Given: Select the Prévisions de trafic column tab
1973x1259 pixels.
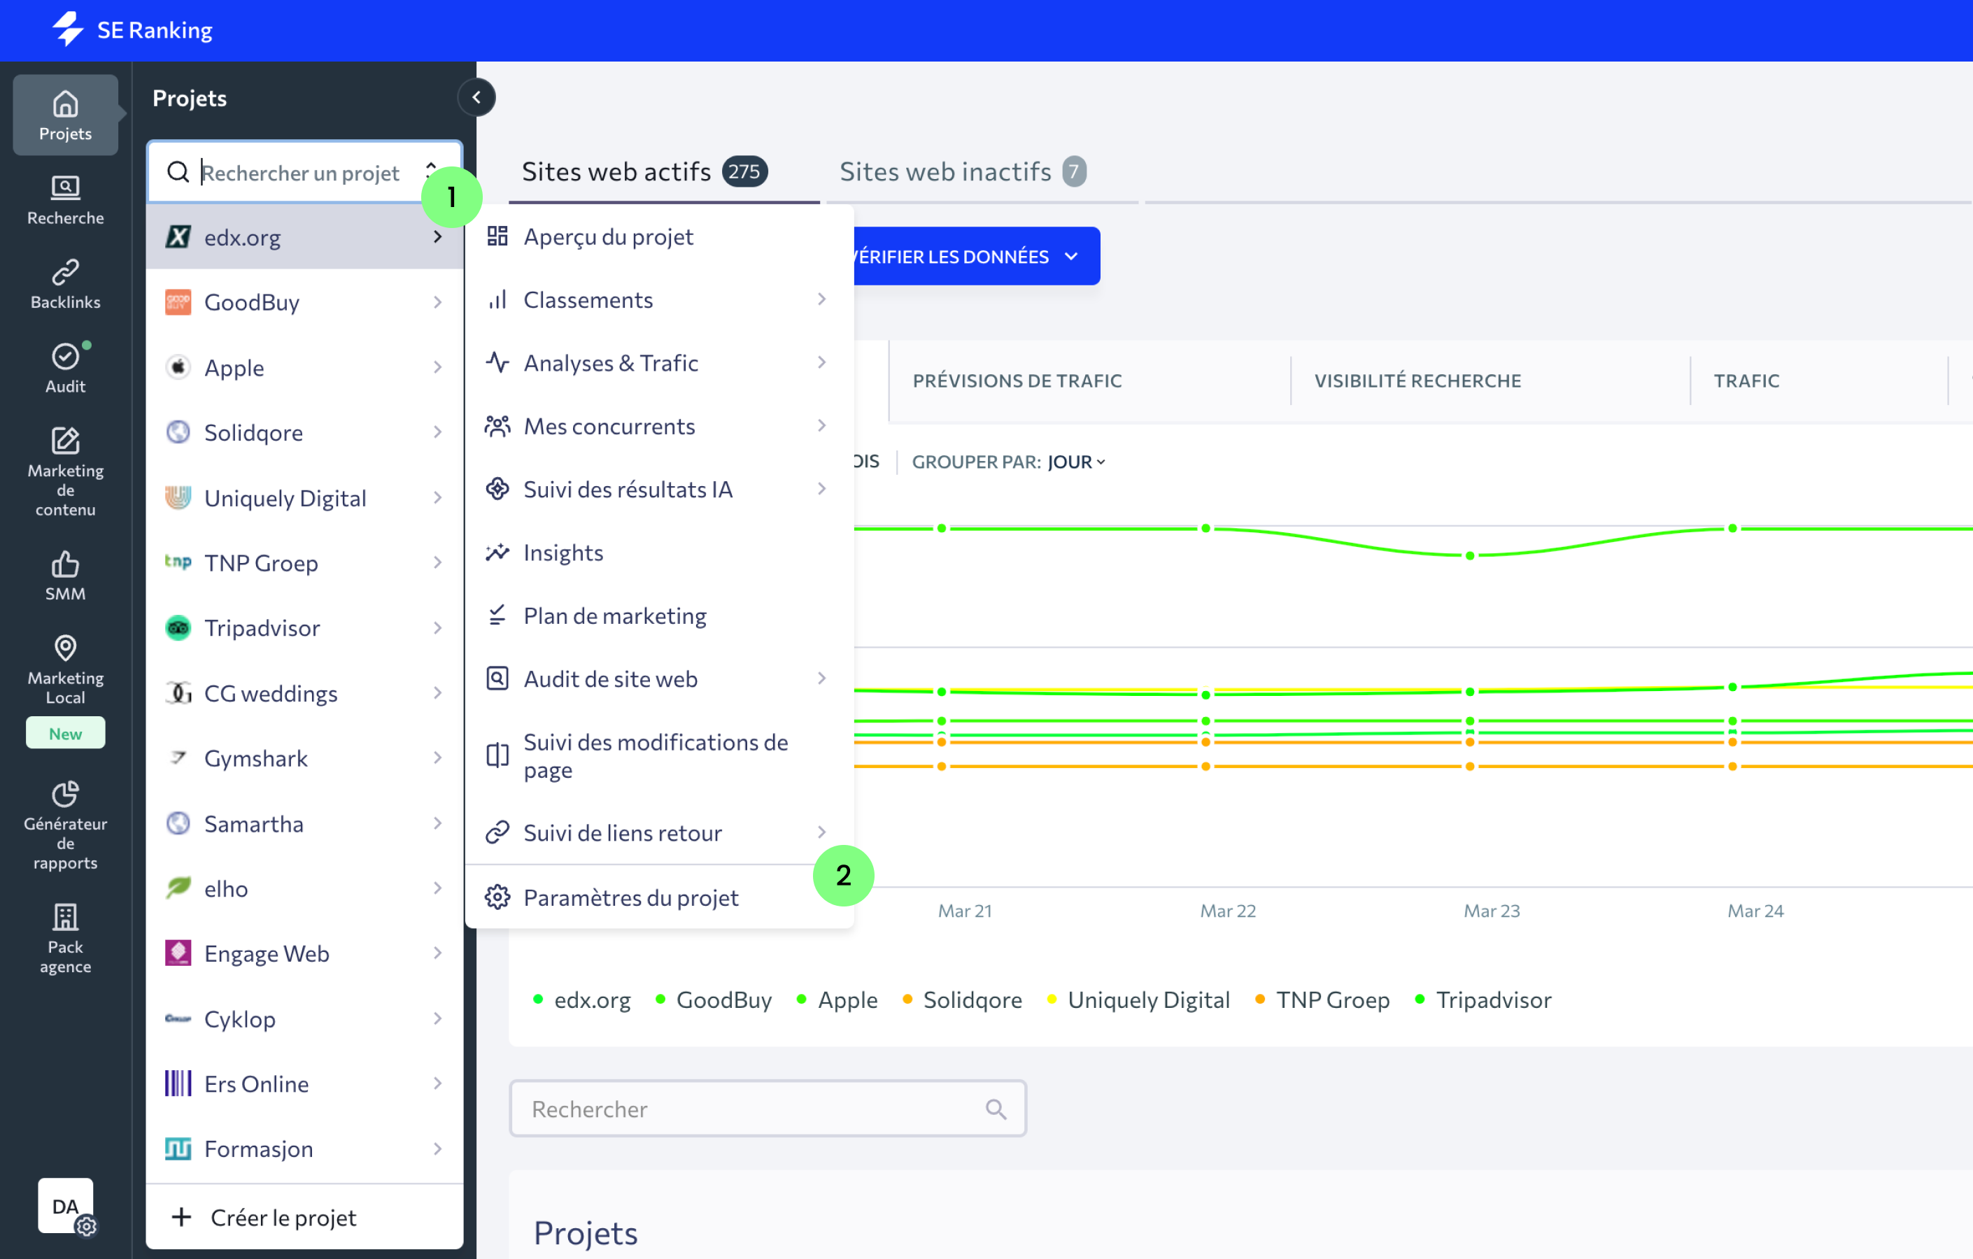Looking at the screenshot, I should click(x=1017, y=381).
